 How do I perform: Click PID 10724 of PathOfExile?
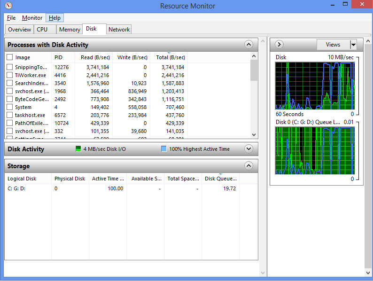point(62,123)
